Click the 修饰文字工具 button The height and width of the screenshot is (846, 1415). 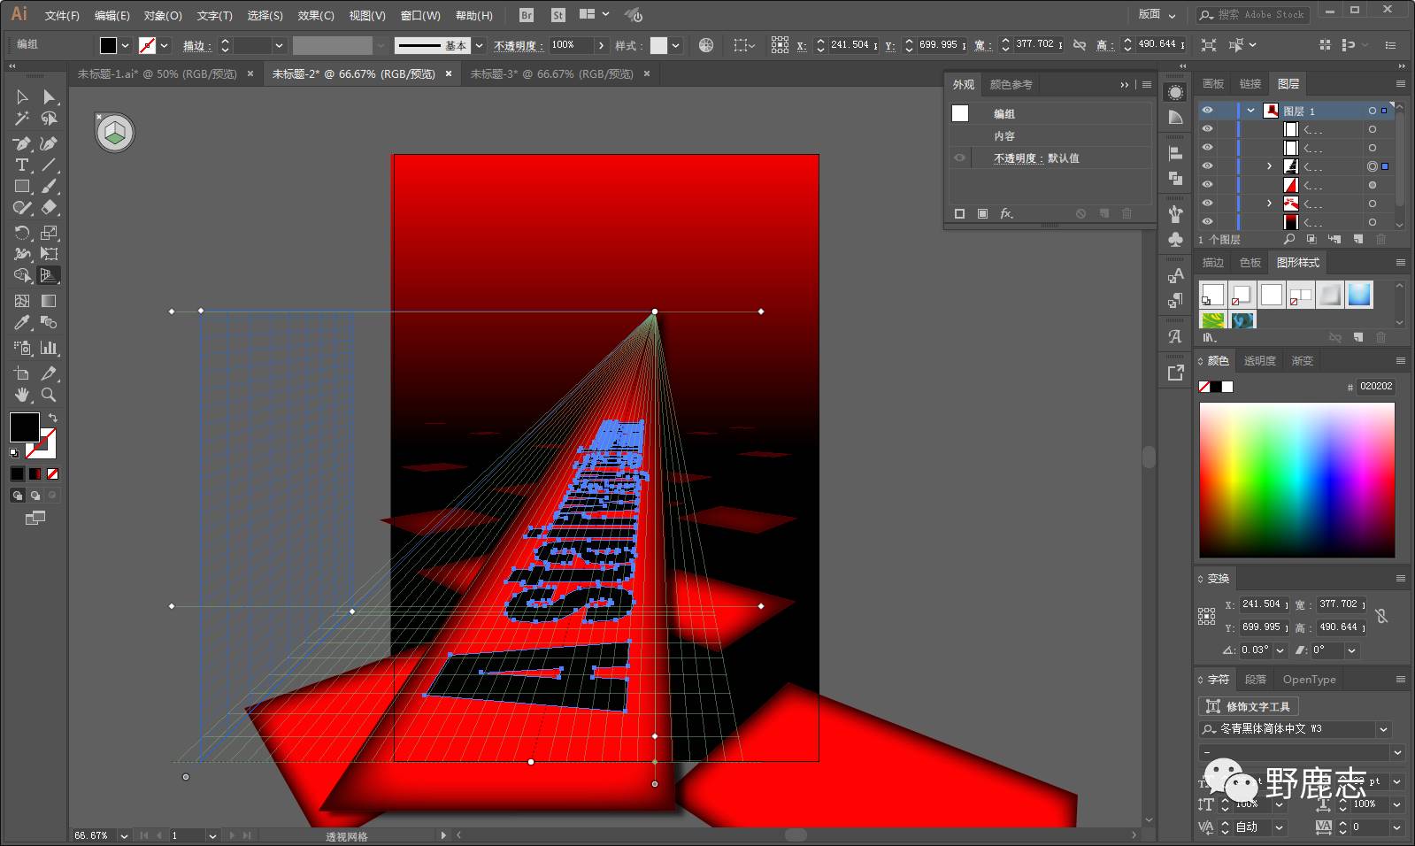coord(1249,706)
